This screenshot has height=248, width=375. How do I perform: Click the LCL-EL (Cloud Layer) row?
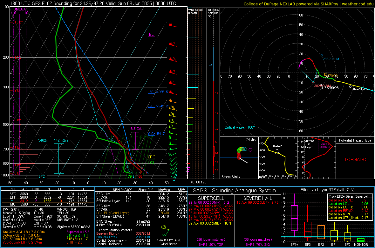(142, 213)
